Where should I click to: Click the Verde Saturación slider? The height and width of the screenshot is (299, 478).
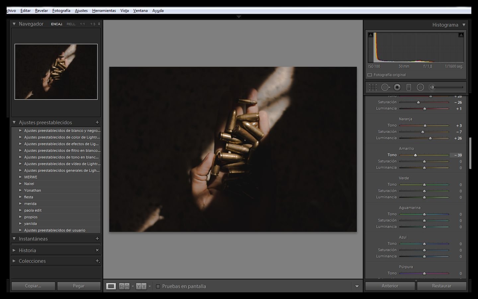point(424,191)
